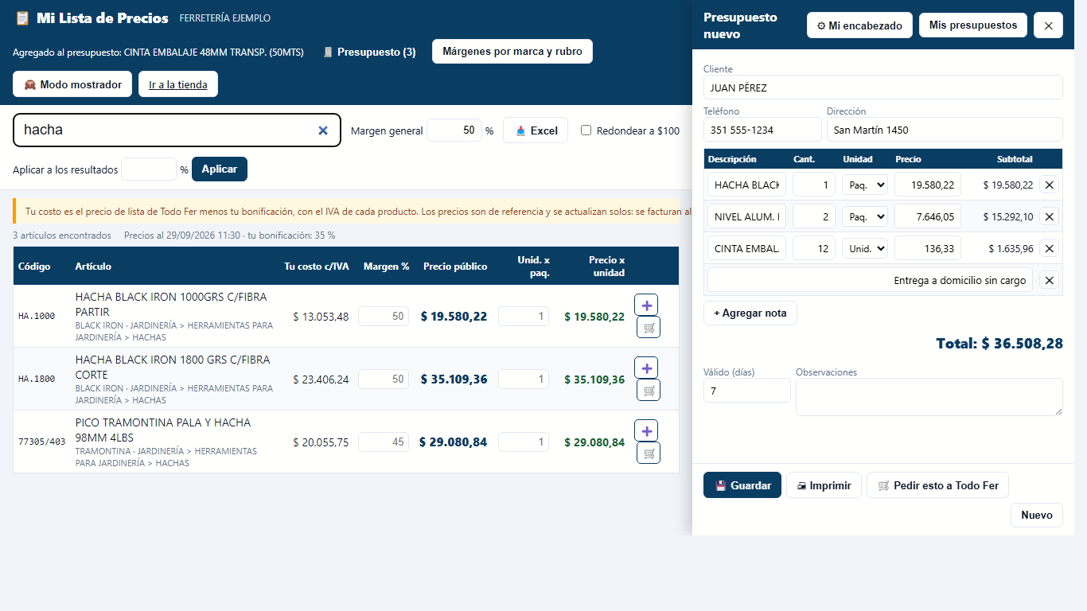Image resolution: width=1087 pixels, height=611 pixels.
Task: Open Mis presupuestos list
Action: [x=973, y=25]
